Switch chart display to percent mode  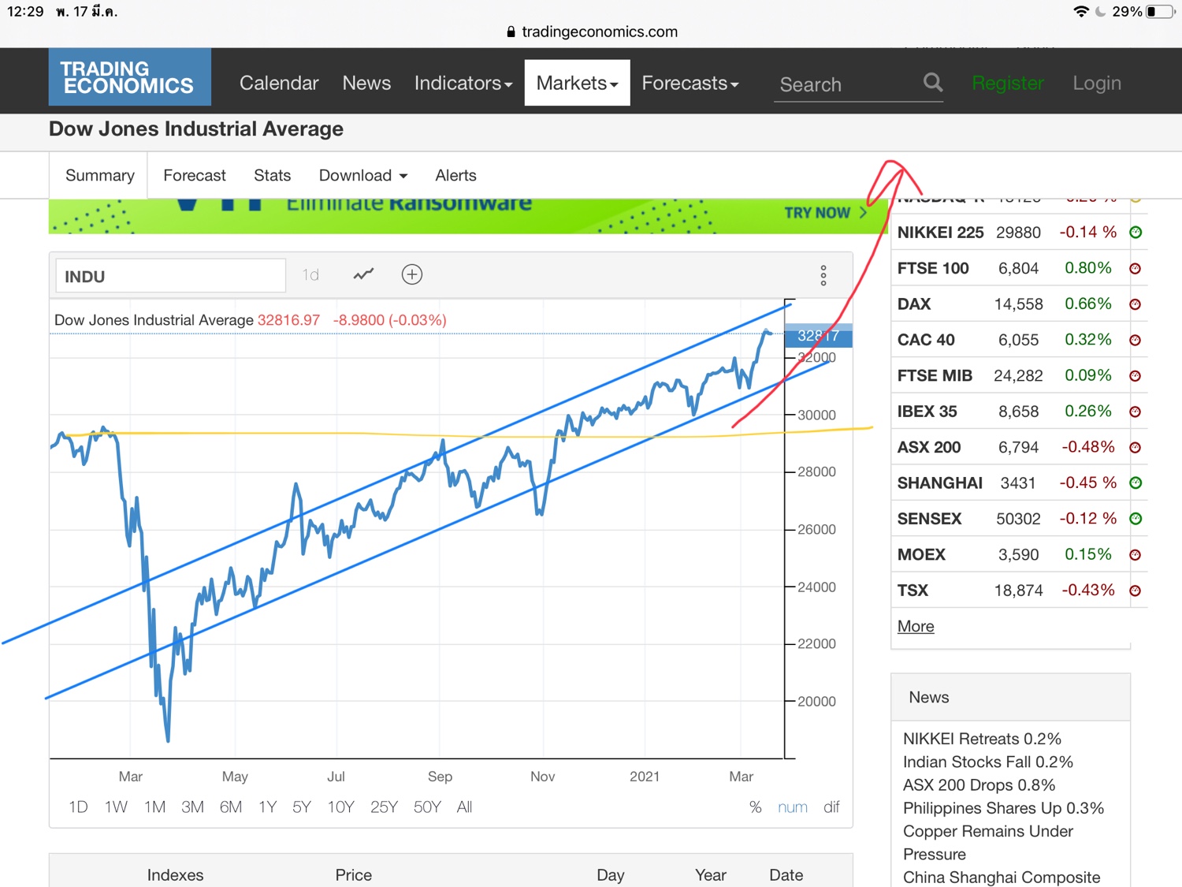pyautogui.click(x=755, y=807)
